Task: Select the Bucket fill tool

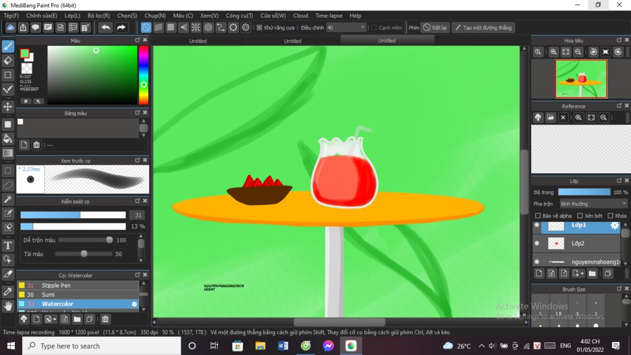Action: [x=7, y=139]
